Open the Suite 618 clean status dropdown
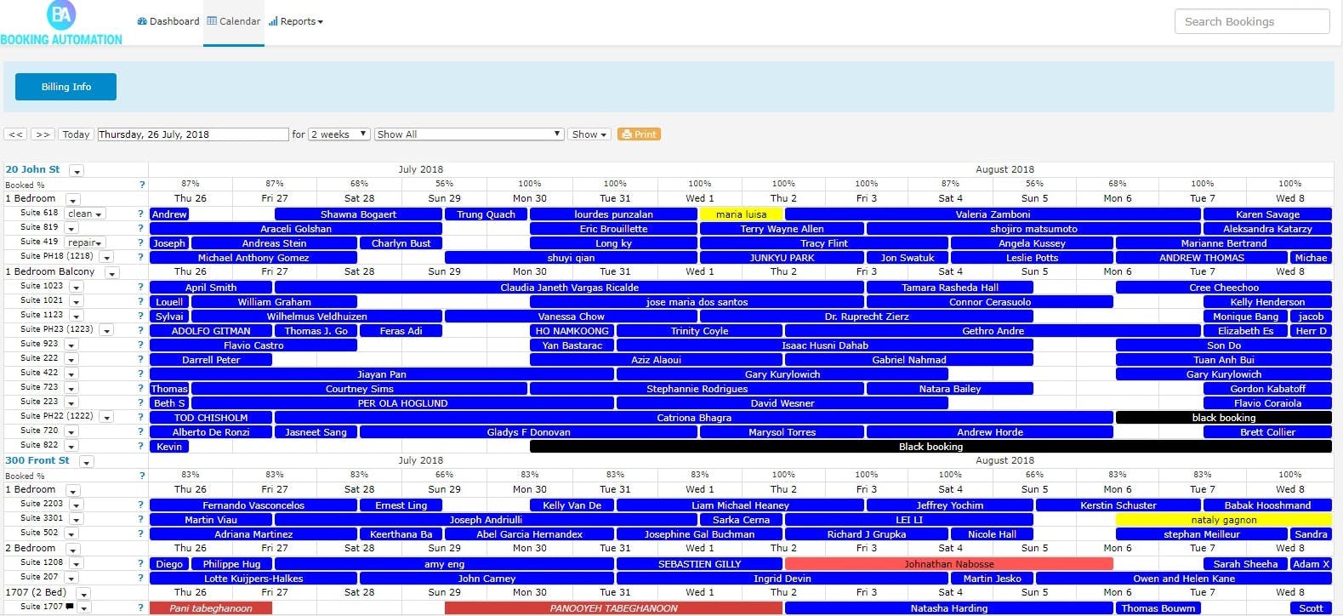 (85, 214)
